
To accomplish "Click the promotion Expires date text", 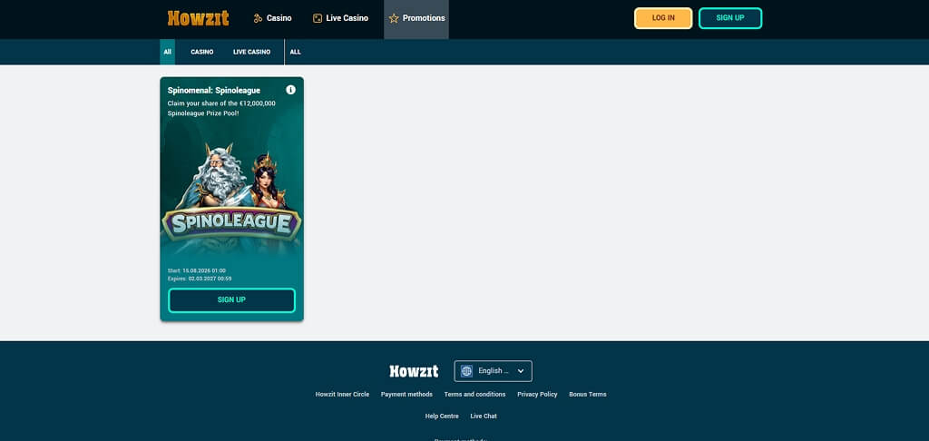I will (200, 279).
